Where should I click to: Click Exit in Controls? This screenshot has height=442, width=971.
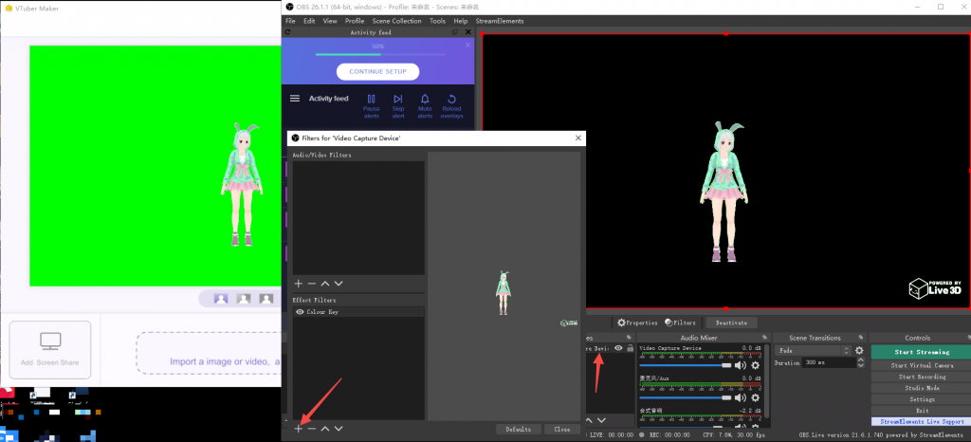click(921, 411)
